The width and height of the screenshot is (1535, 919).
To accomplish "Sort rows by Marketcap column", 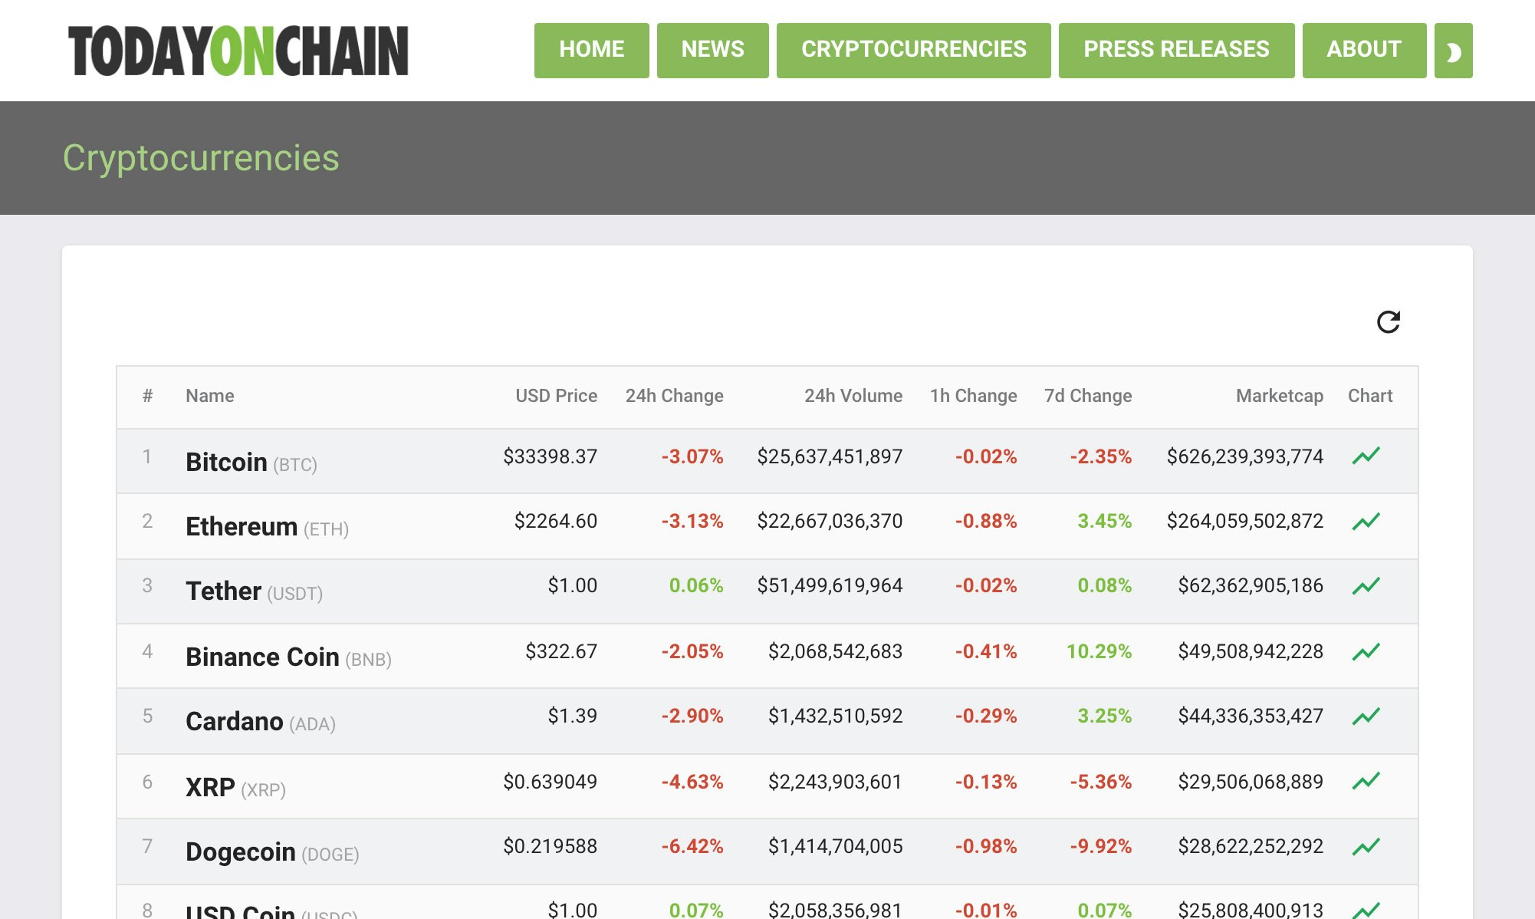I will (x=1279, y=396).
